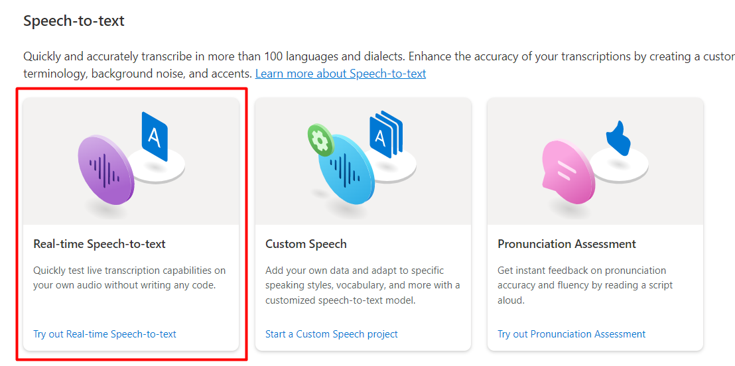Click the blue thumbs-up icon

tap(618, 138)
